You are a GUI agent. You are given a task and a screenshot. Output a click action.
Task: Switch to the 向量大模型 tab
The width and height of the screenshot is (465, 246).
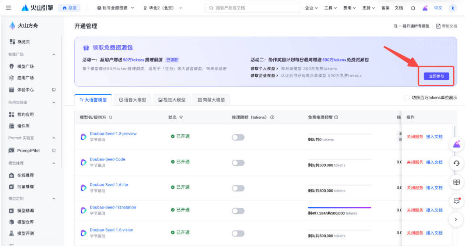[211, 100]
